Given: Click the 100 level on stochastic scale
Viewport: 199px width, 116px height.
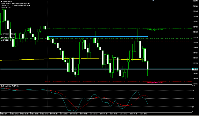Looking at the screenshot, I should 193,86.
